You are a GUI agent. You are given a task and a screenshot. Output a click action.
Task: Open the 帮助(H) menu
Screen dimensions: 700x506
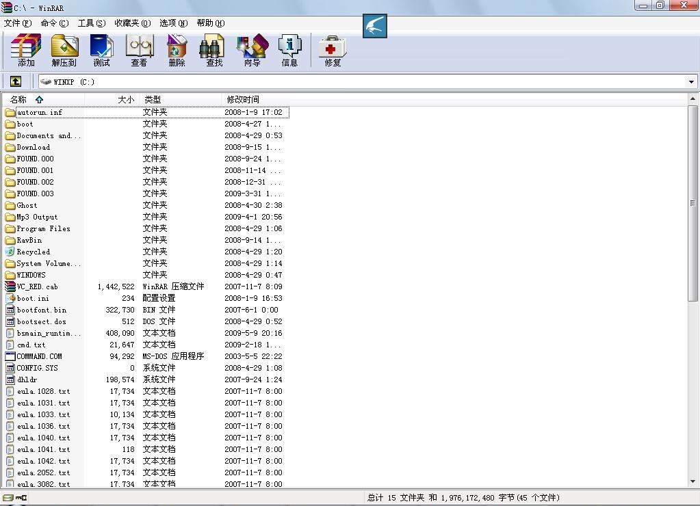pos(211,23)
